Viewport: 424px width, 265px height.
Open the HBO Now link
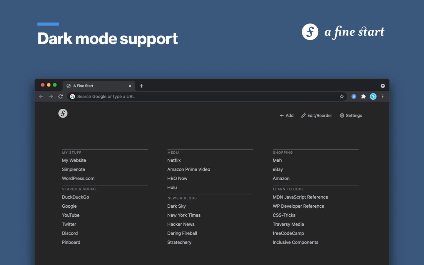point(177,178)
